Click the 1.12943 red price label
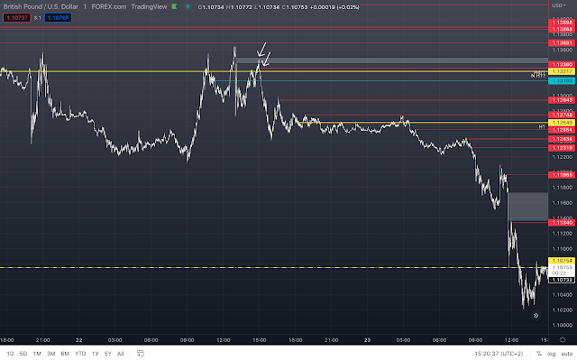 (562, 100)
